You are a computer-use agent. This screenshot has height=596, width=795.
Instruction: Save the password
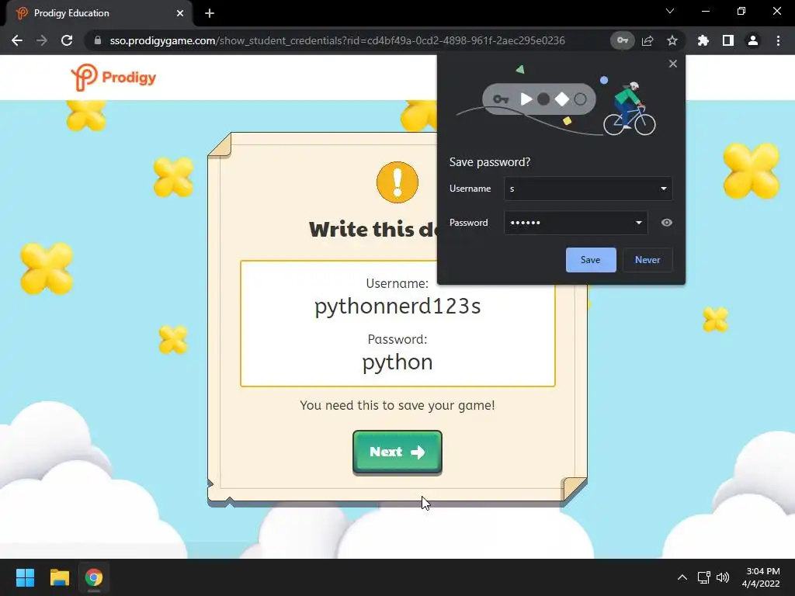coord(591,260)
